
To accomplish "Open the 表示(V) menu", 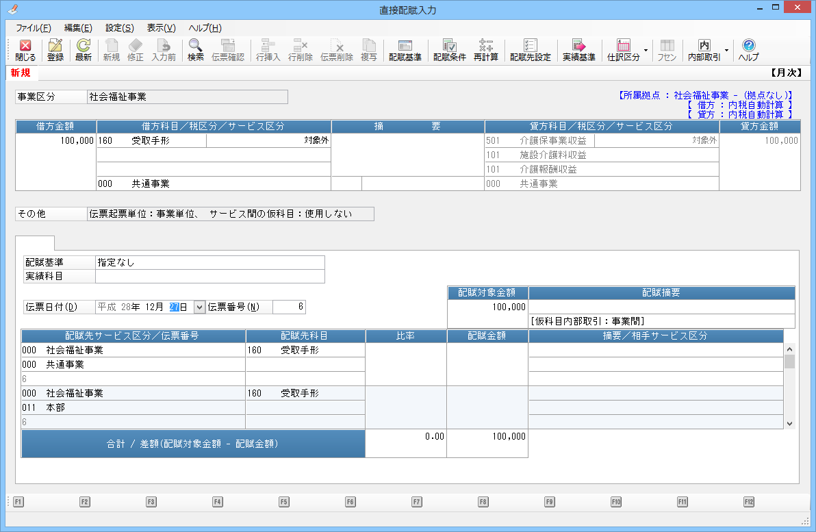I will click(161, 28).
